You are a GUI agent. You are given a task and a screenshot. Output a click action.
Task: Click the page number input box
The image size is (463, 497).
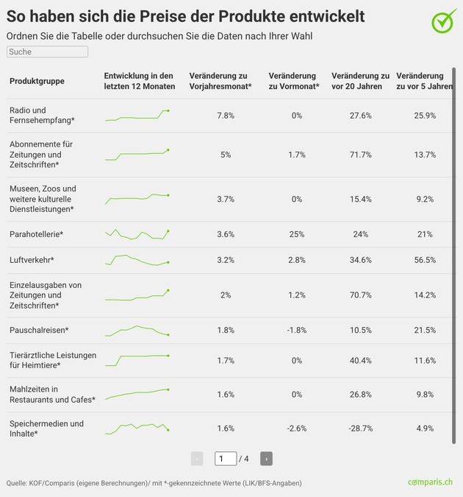226,459
